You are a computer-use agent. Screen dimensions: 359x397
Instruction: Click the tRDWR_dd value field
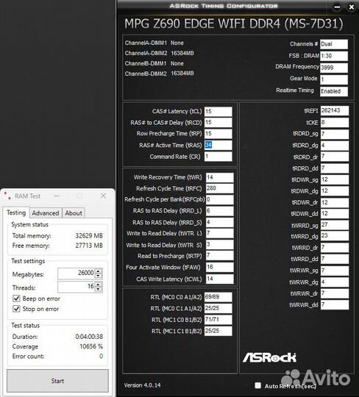pyautogui.click(x=335, y=214)
